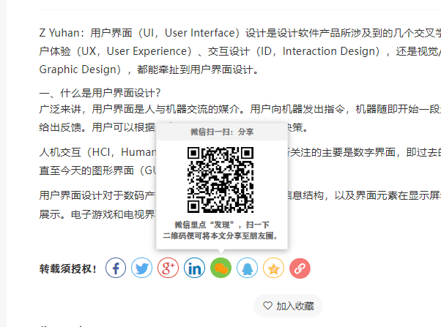Share the article on Facebook
The image size is (441, 327).
pos(116,268)
